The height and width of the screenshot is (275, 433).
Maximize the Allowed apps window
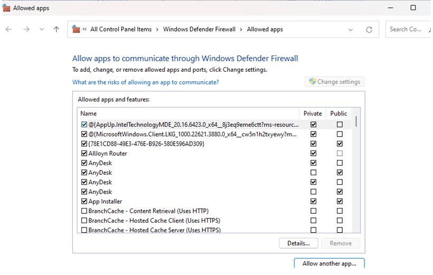click(x=413, y=8)
